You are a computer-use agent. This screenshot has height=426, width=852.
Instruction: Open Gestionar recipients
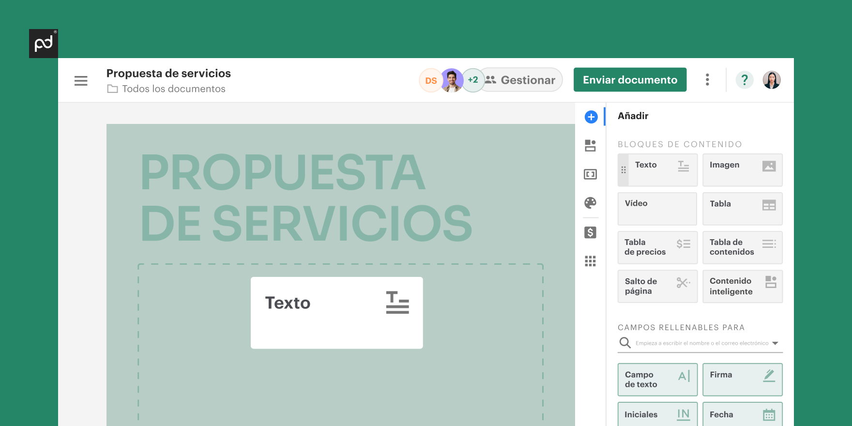click(521, 80)
